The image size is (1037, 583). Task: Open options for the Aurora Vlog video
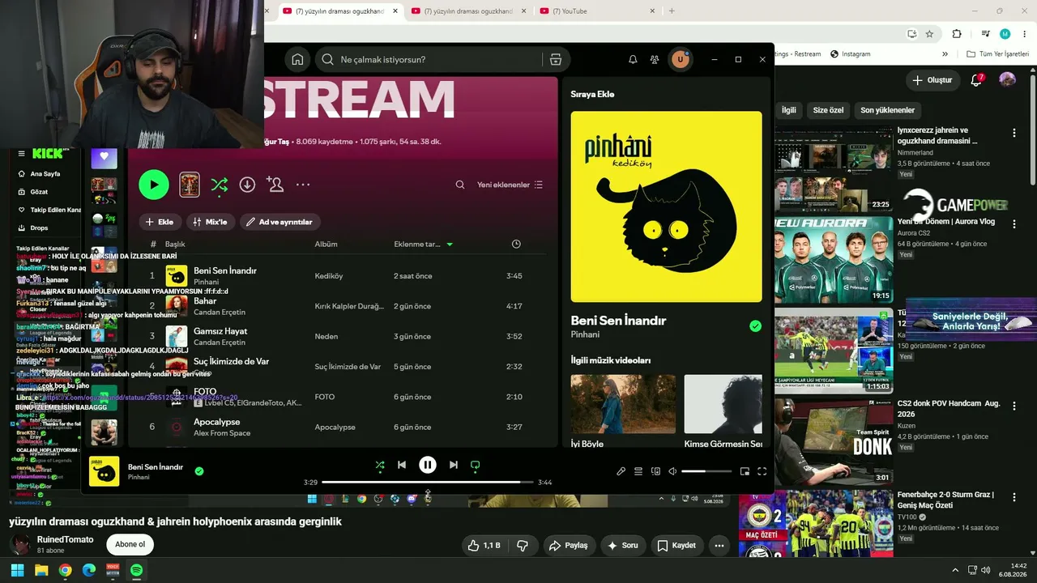[x=1014, y=223]
